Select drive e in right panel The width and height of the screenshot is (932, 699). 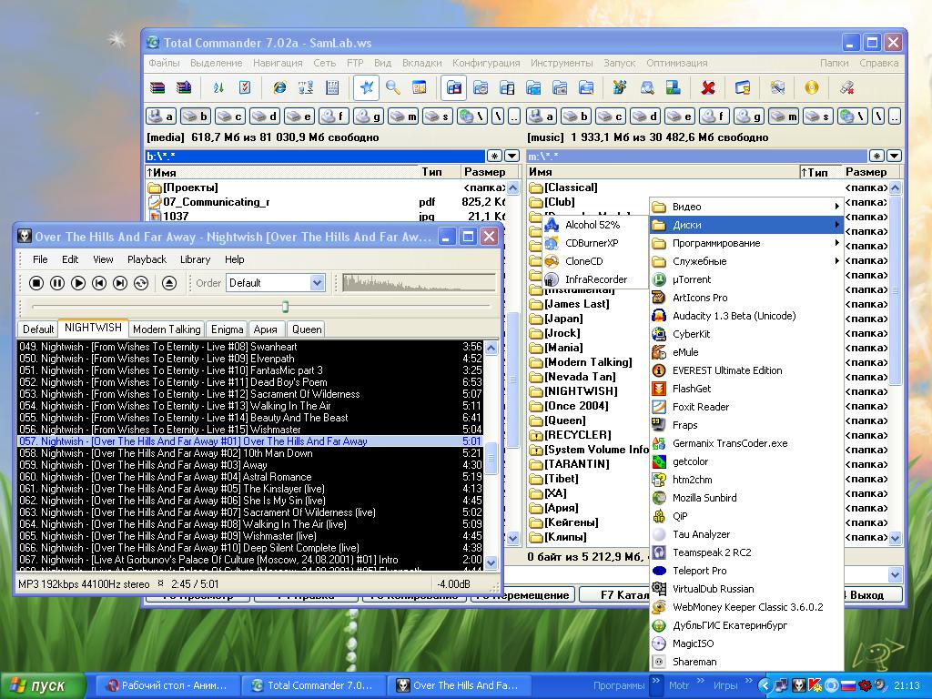point(680,116)
